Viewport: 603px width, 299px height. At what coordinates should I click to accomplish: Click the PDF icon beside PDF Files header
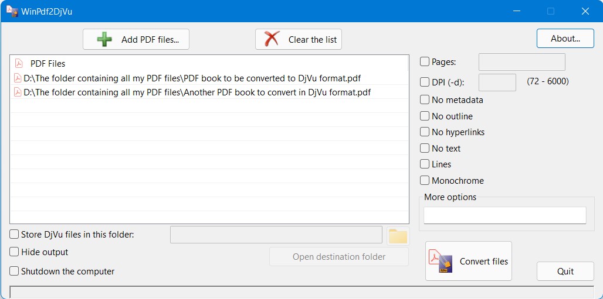click(19, 63)
